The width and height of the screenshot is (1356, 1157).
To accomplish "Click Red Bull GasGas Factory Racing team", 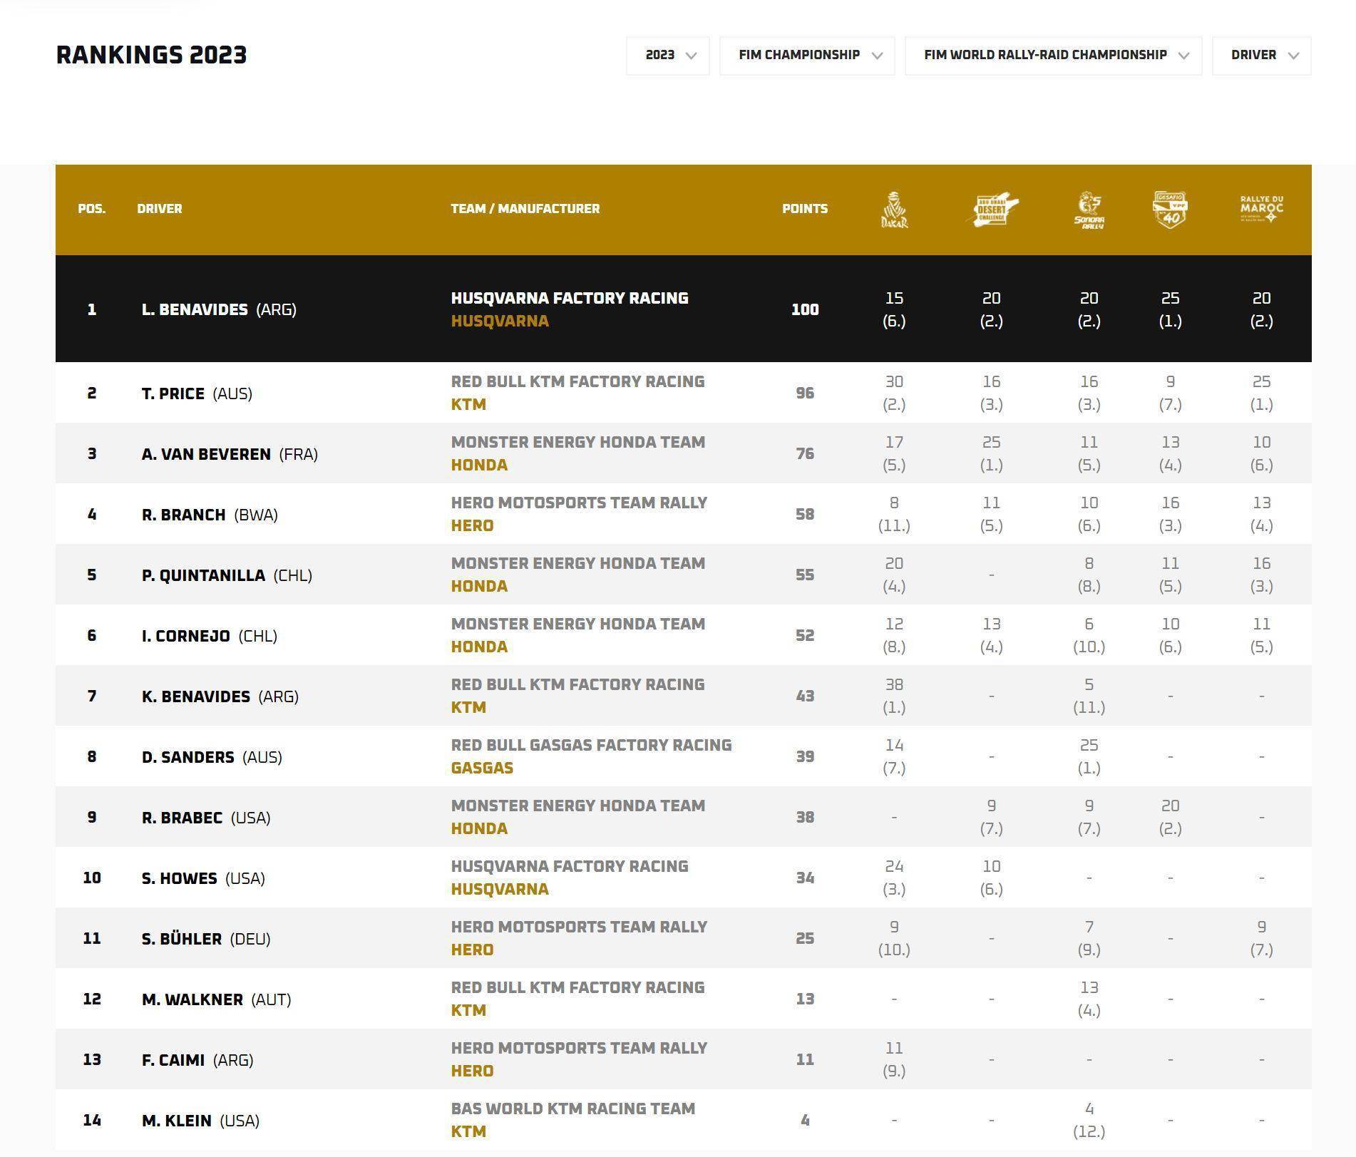I will point(591,745).
